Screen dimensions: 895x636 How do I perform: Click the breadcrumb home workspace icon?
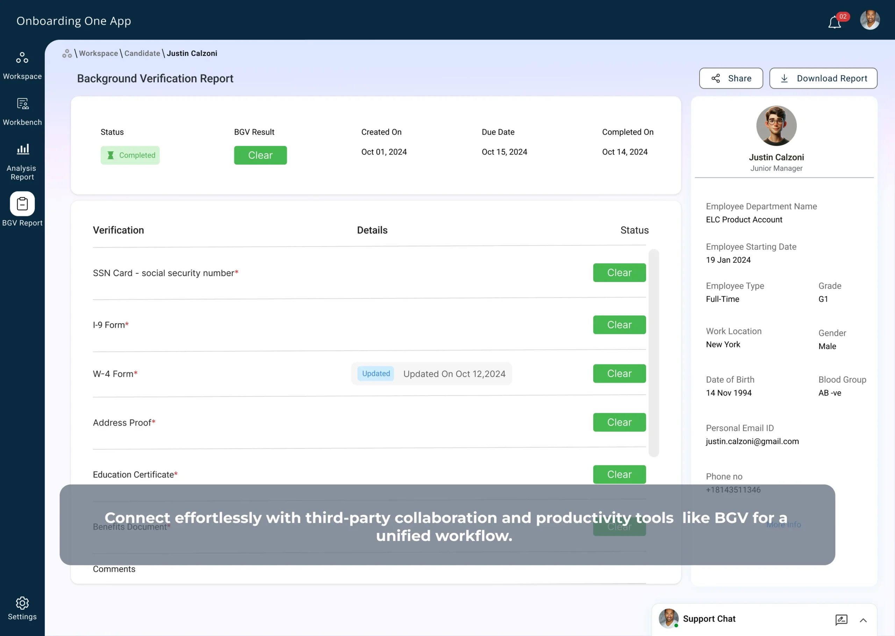click(x=67, y=53)
